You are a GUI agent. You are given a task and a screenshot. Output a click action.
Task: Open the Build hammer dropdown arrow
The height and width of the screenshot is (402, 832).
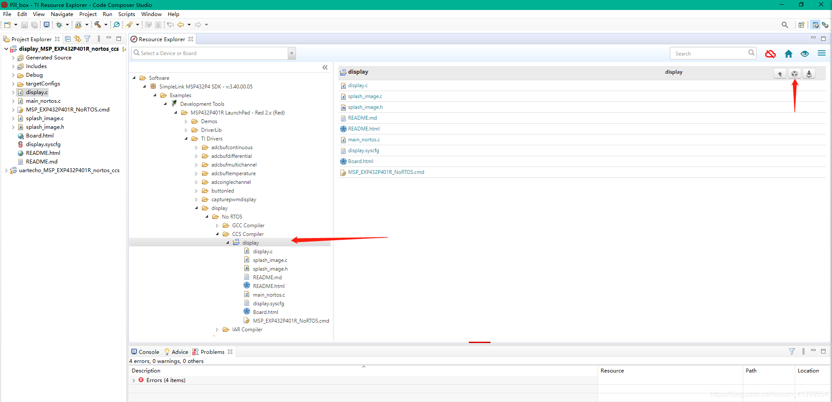(106, 25)
